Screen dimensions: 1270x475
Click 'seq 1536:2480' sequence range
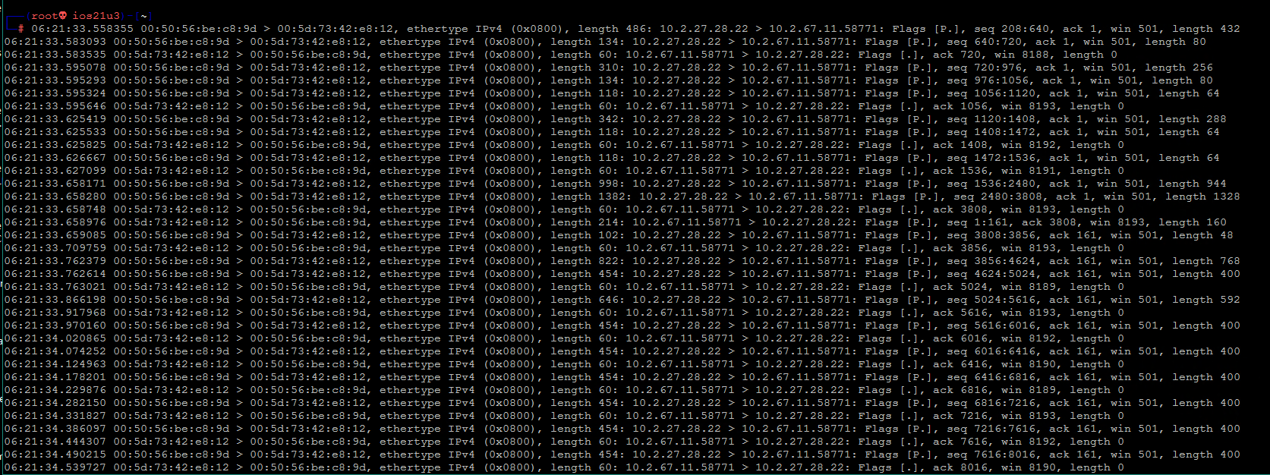click(991, 184)
